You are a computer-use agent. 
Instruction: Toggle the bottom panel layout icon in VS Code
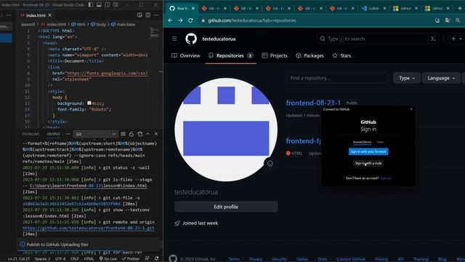(x=99, y=5)
